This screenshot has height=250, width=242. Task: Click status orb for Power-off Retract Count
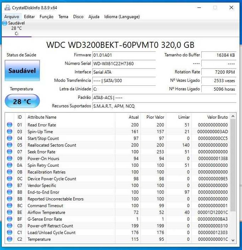click(x=10, y=226)
